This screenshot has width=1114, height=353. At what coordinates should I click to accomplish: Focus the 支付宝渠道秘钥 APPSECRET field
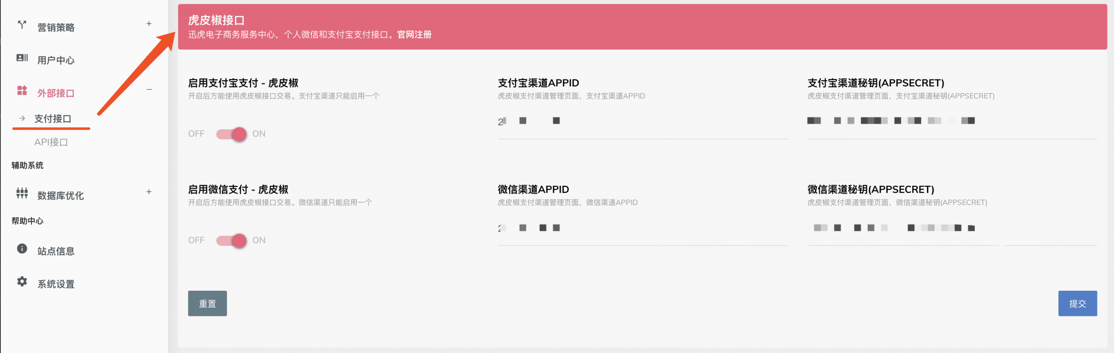(952, 121)
